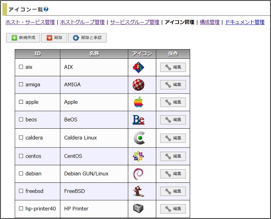This screenshot has width=271, height=219.
Task: Click the CentOS logo icon
Action: click(x=138, y=156)
